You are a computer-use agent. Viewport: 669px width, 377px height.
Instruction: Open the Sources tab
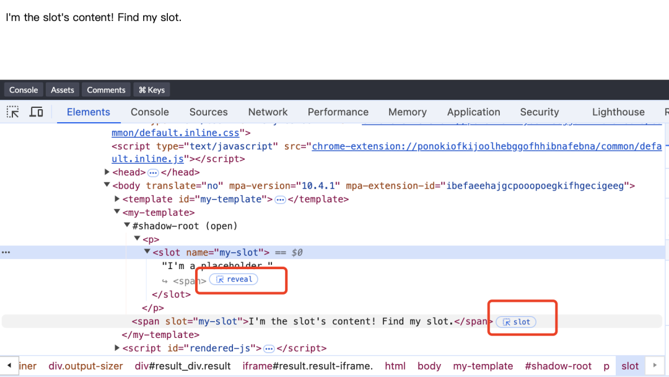tap(209, 112)
